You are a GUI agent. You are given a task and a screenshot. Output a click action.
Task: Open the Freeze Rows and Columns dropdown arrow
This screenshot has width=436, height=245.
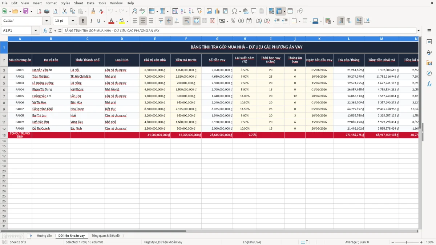click(284, 11)
